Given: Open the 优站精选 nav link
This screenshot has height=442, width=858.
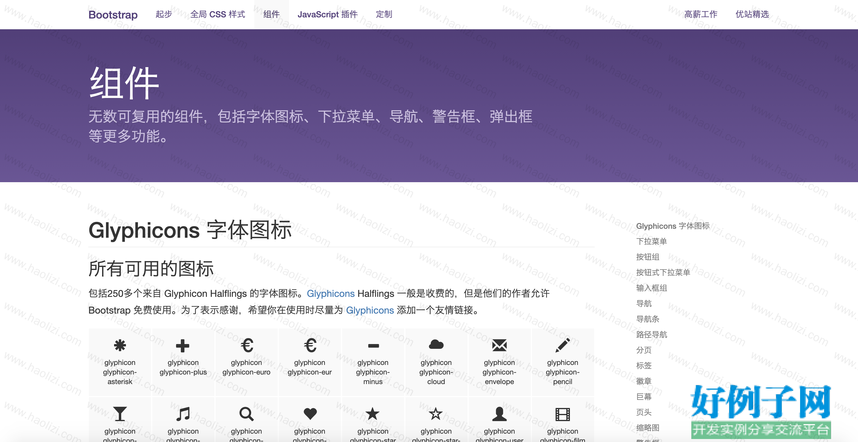Looking at the screenshot, I should pos(752,14).
